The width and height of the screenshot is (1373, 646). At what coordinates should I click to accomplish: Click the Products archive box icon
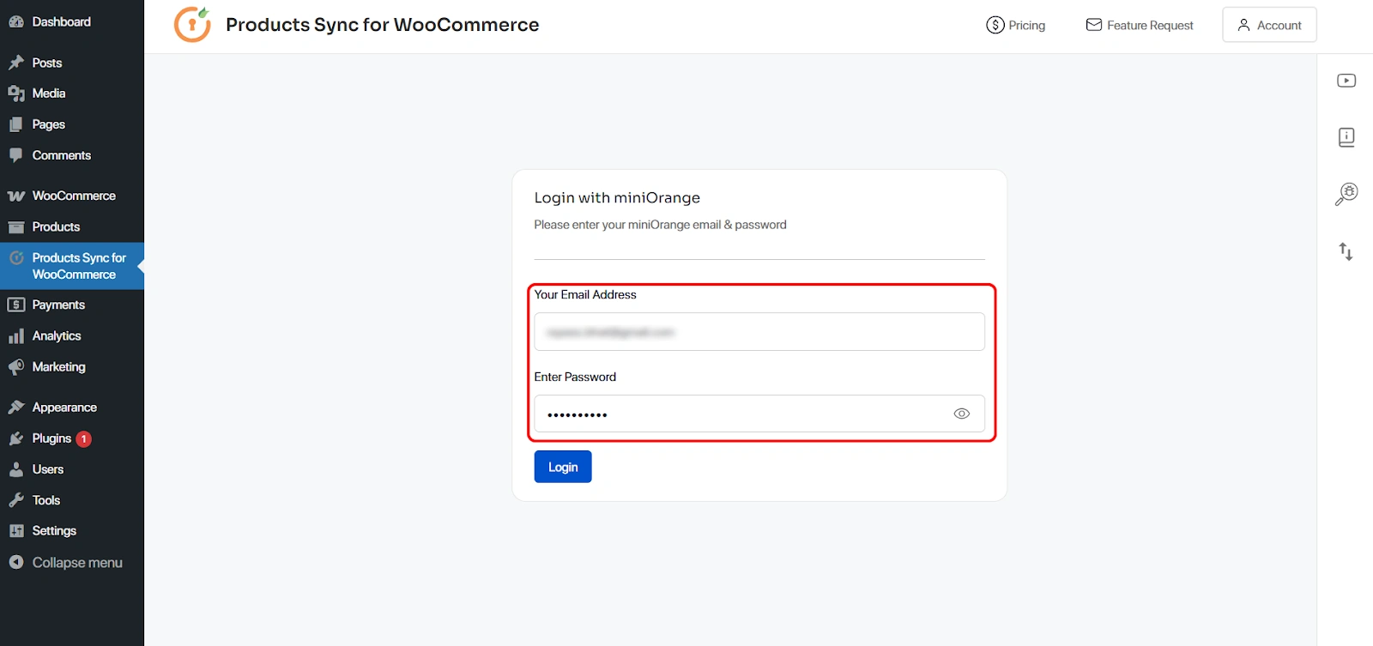[16, 226]
